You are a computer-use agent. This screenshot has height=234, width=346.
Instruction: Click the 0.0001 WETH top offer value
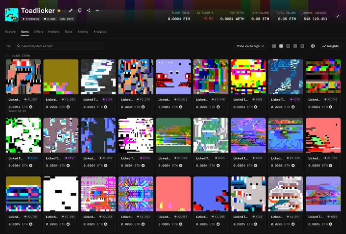coord(233,19)
